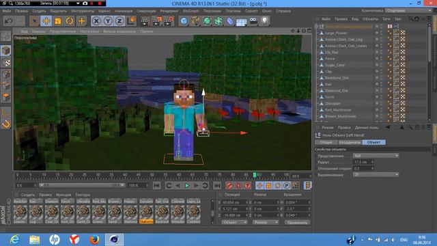Open the green array modeling icon

point(218,21)
